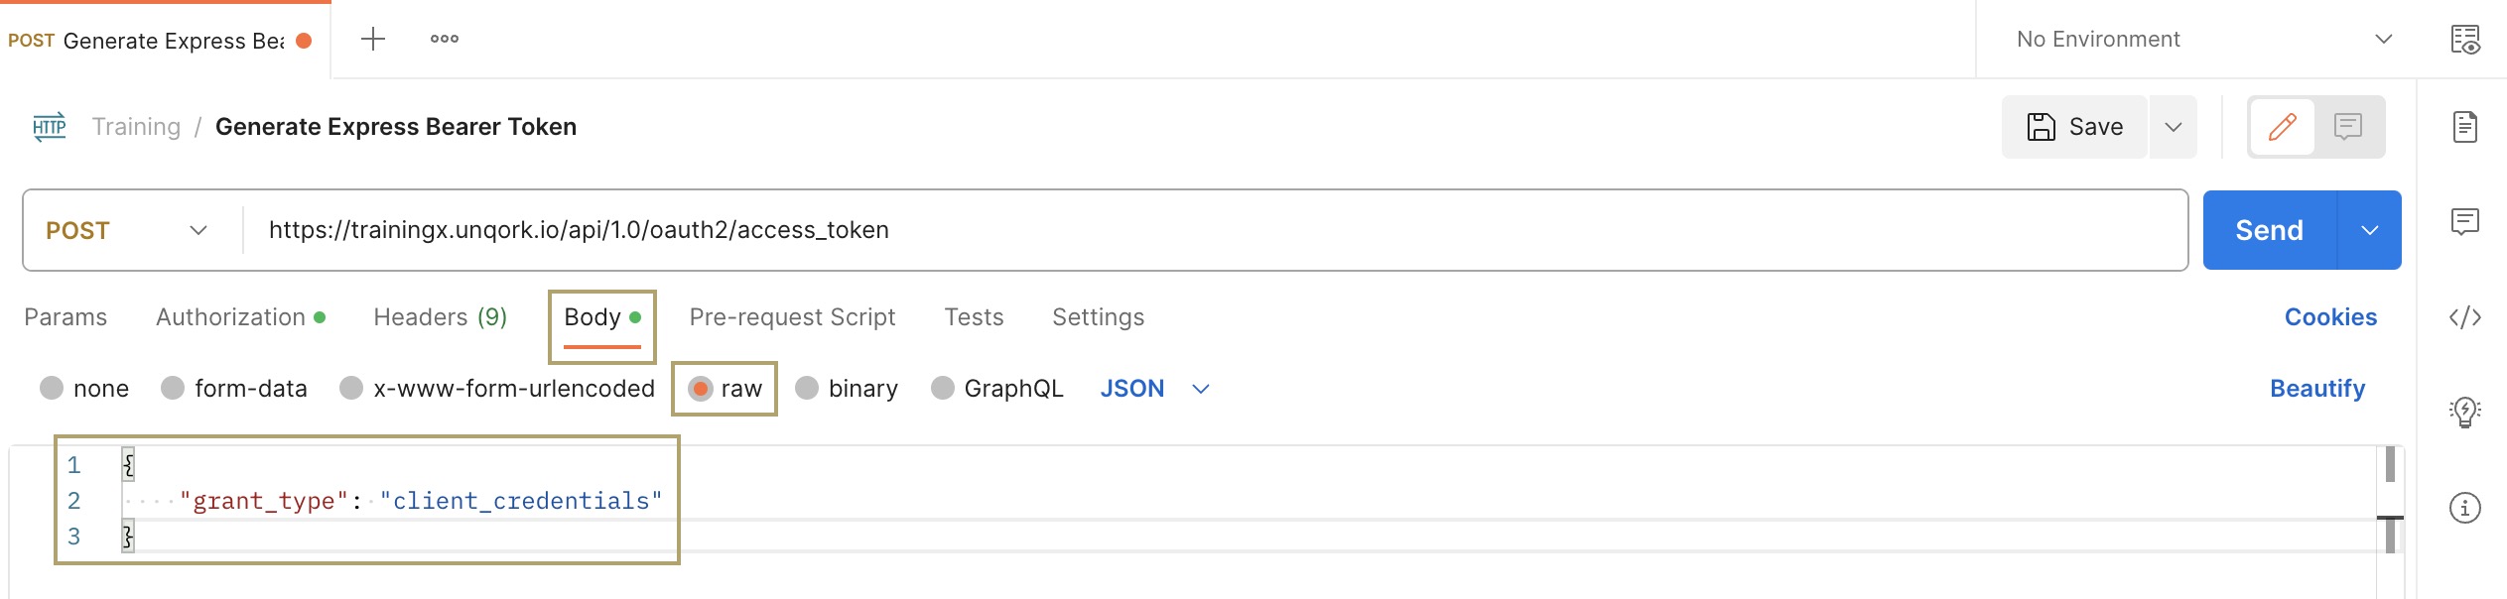2507x599 pixels.
Task: Select the none body option
Action: [x=84, y=389]
